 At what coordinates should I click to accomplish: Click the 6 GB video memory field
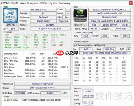tap(94, 25)
